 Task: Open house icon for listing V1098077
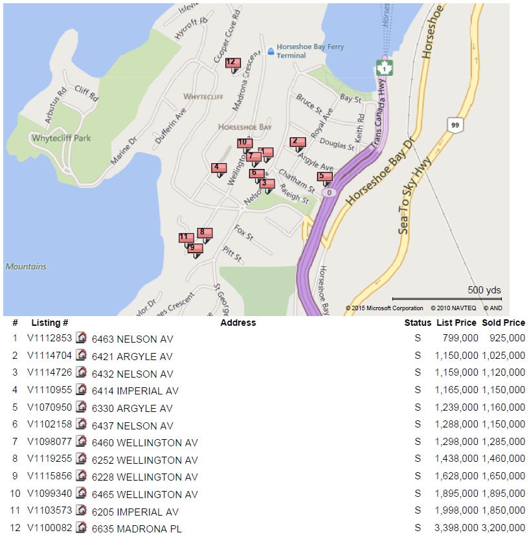(81, 442)
